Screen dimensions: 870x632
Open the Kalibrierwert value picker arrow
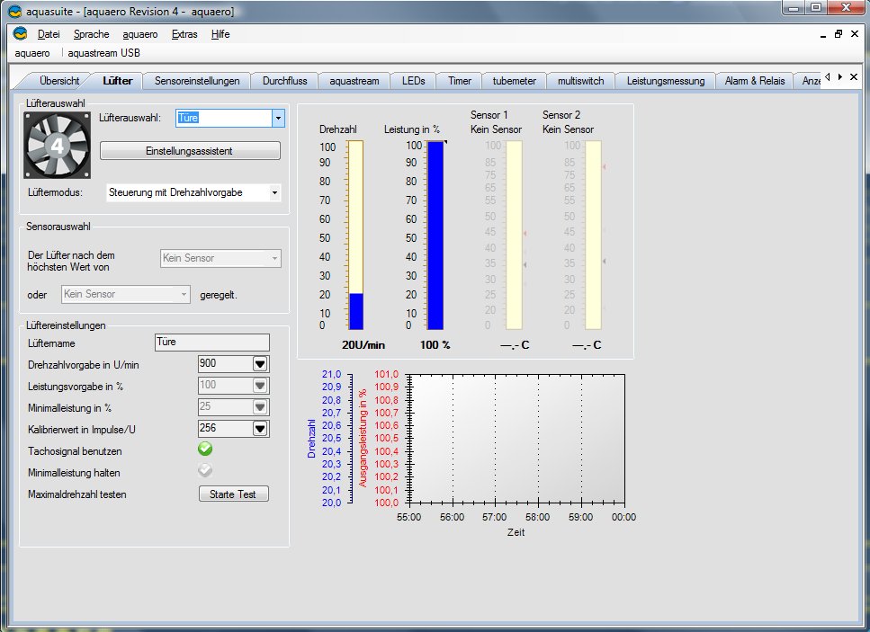click(260, 429)
